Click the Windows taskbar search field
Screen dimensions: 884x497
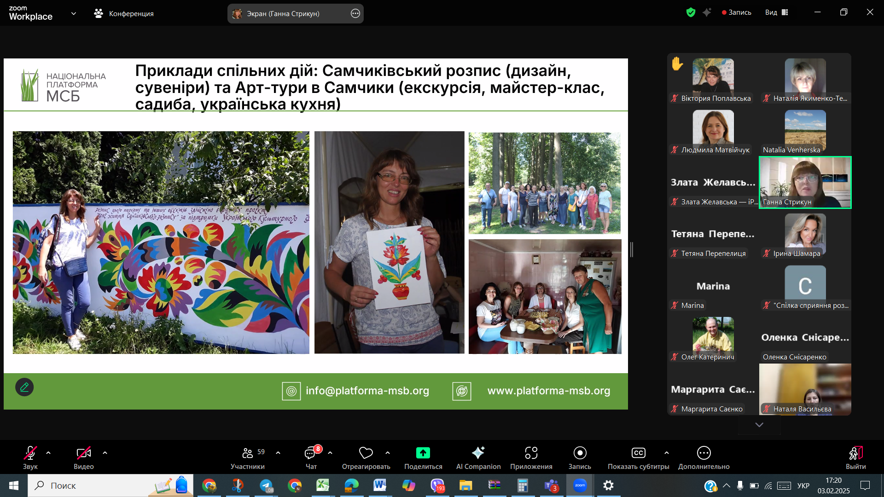tap(92, 485)
